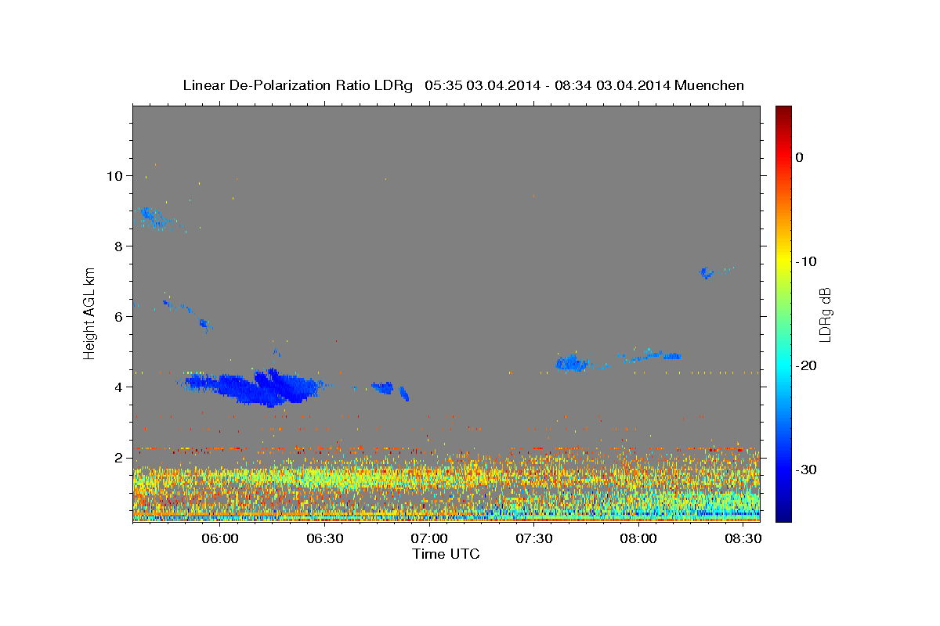Click the 08:00 time tick label
The image size is (940, 626).
tap(638, 538)
